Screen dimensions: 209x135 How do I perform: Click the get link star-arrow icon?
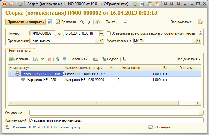coord(135,4)
